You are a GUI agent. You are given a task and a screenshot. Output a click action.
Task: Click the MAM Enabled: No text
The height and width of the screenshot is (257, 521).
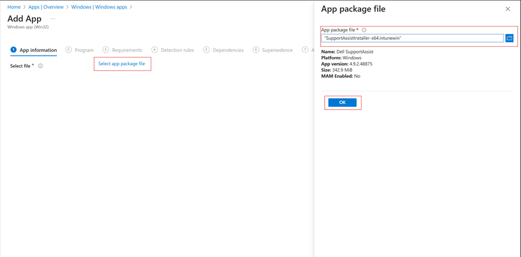coord(341,76)
